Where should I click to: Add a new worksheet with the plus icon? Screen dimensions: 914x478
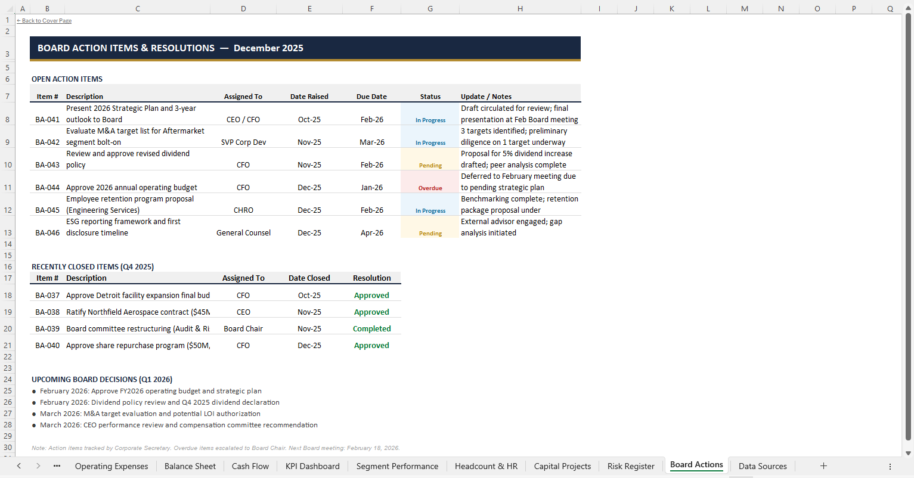823,466
